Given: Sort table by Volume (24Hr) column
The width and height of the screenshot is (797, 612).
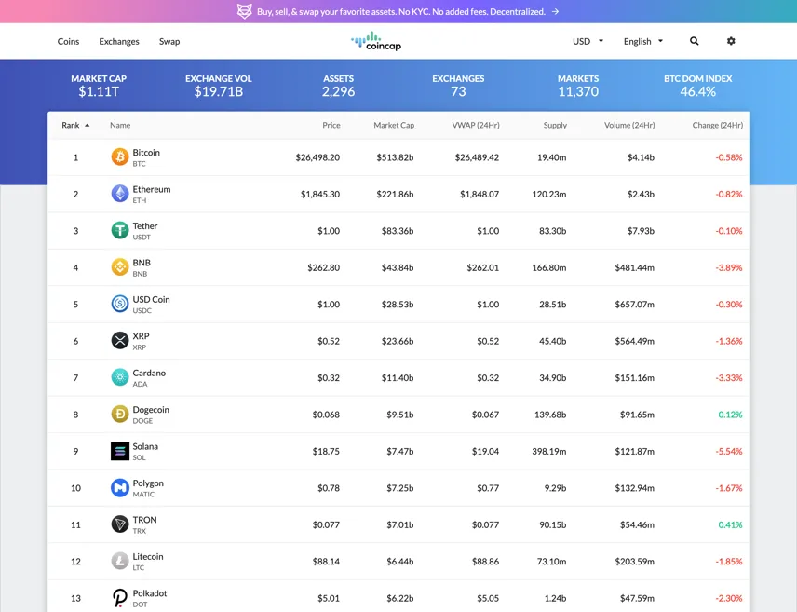Looking at the screenshot, I should (x=629, y=125).
